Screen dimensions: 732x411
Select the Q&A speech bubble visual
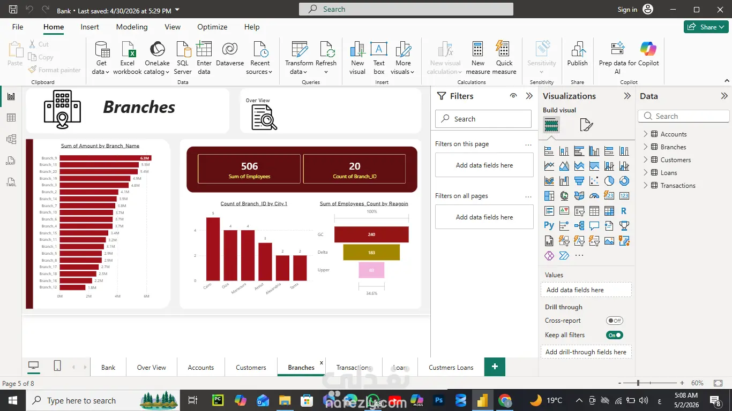(594, 226)
